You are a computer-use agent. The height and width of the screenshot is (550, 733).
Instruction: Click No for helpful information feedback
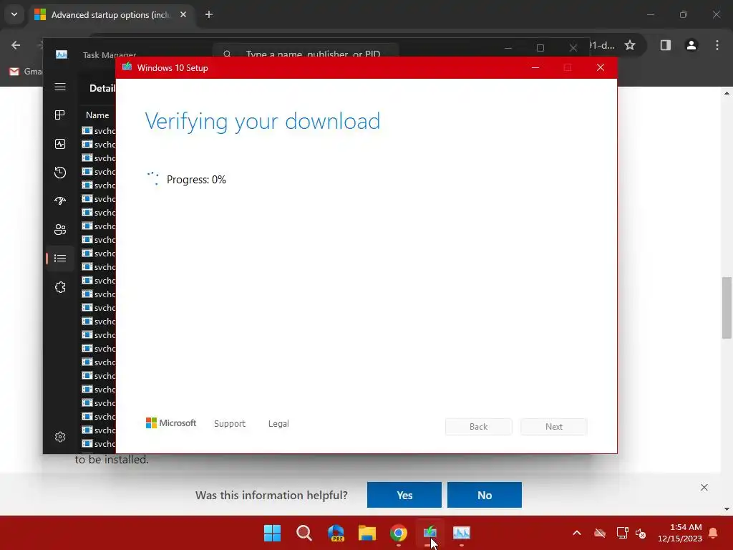(x=485, y=495)
